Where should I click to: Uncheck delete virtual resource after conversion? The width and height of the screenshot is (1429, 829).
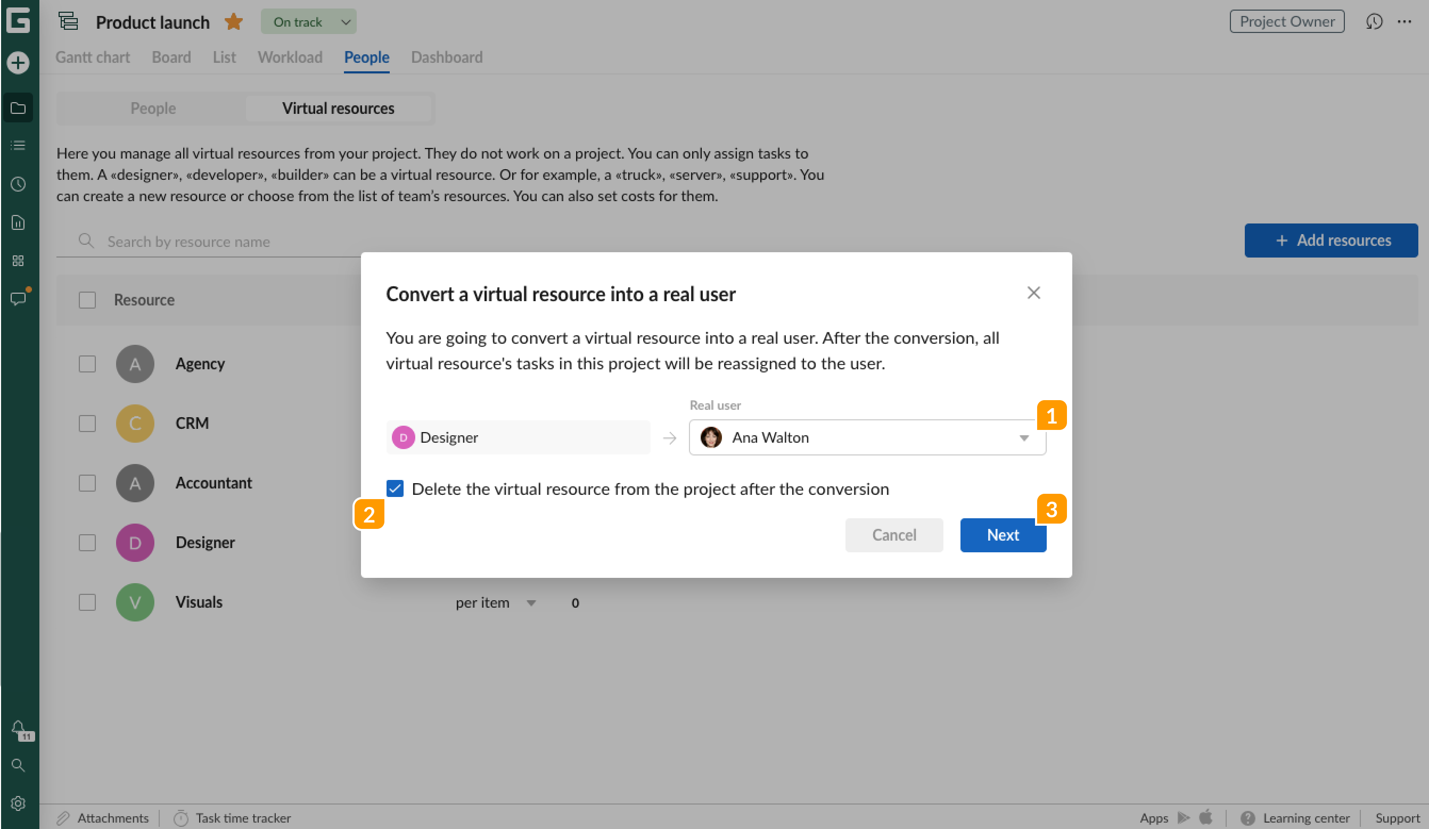coord(395,488)
